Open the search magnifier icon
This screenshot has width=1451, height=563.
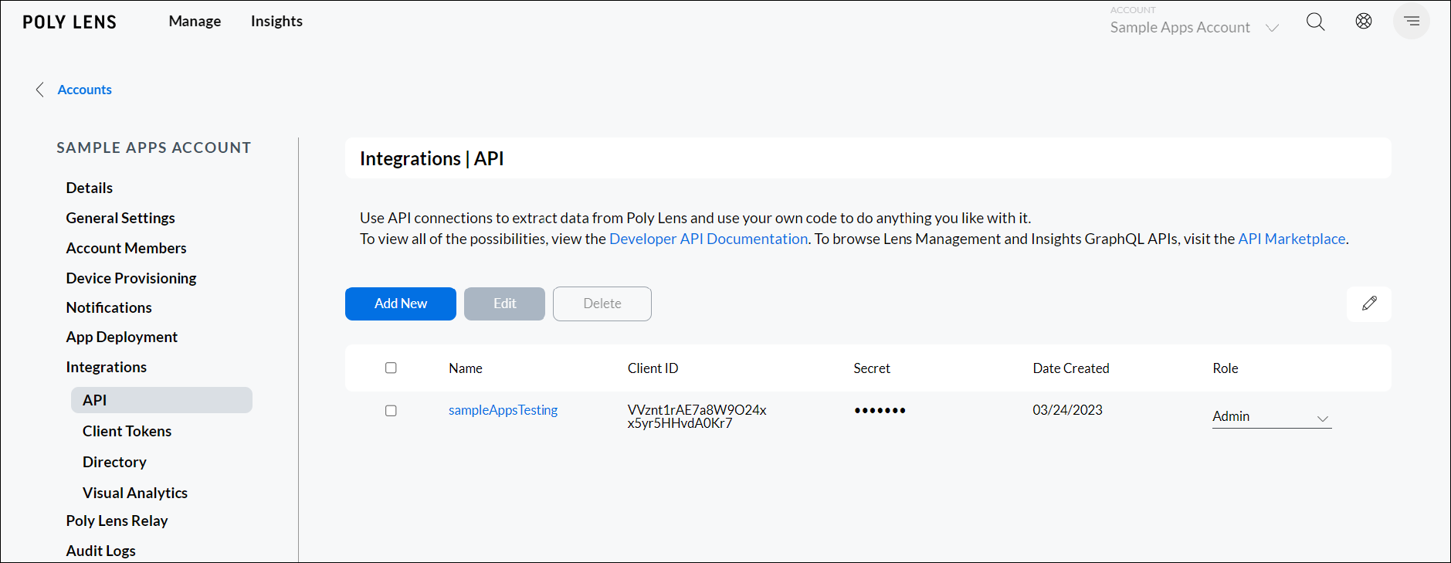point(1315,22)
